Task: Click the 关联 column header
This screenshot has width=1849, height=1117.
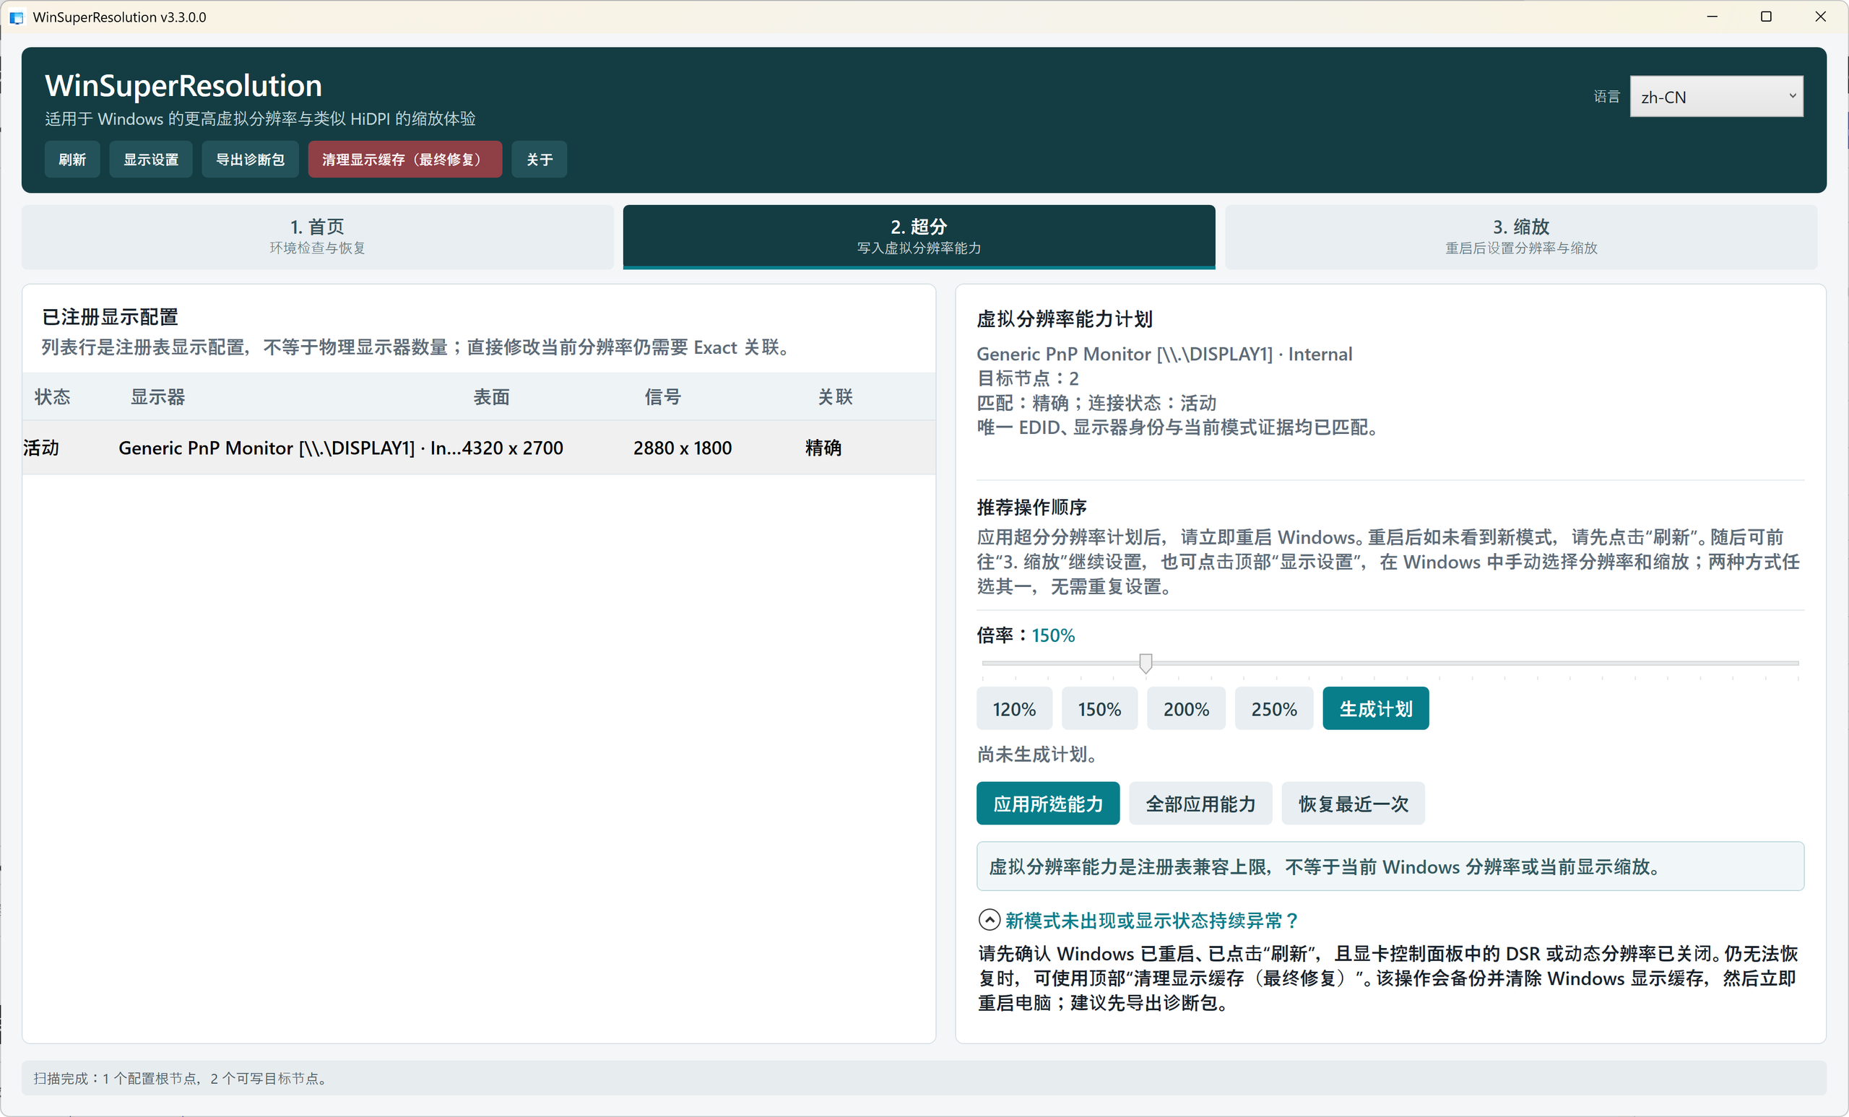Action: tap(835, 397)
